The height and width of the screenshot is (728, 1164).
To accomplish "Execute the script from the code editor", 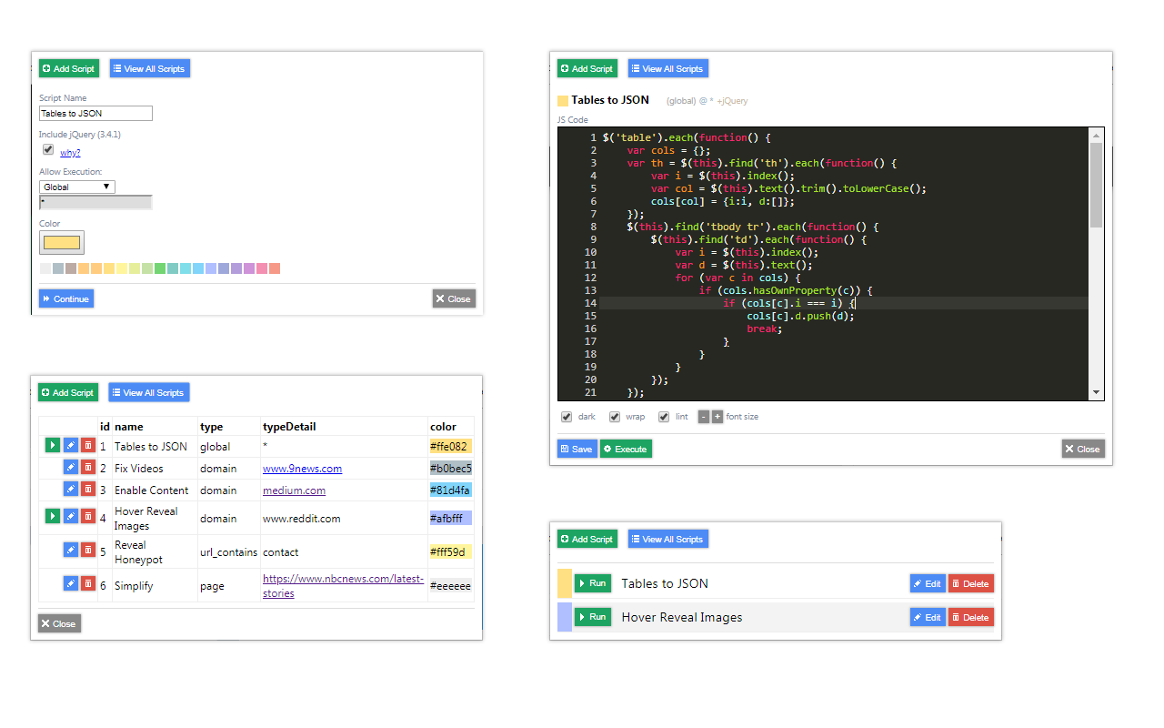I will tap(626, 449).
